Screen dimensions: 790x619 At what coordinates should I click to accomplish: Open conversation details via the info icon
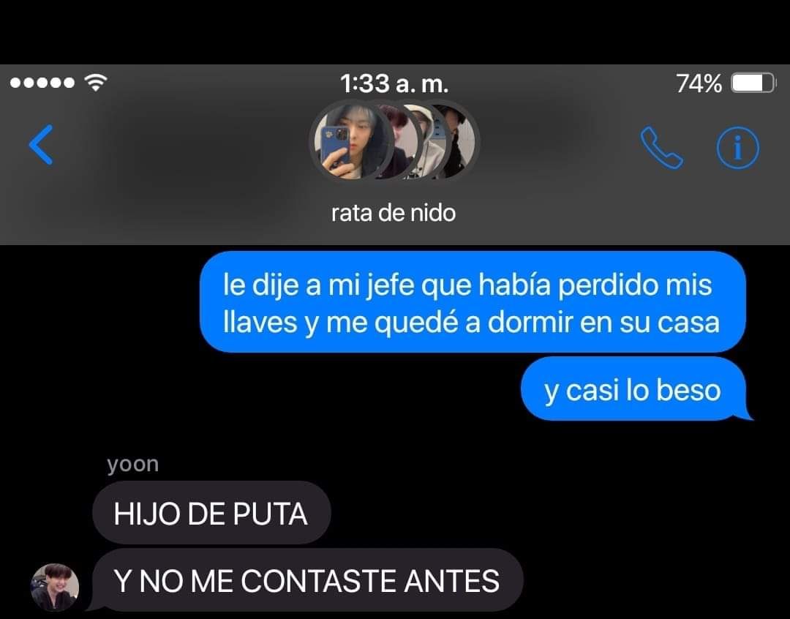[737, 148]
